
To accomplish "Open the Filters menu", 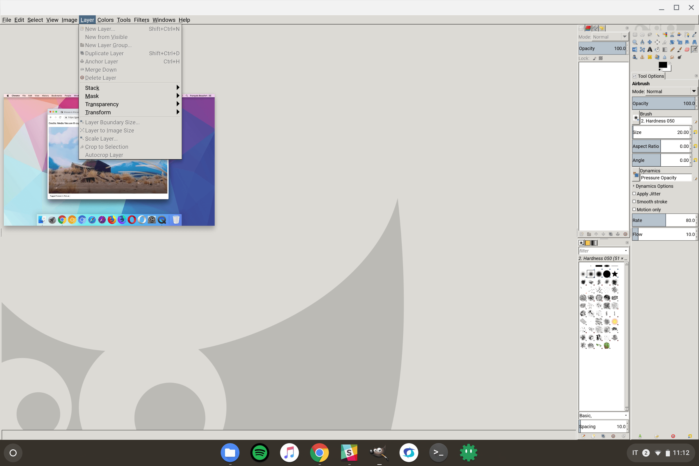I will (x=142, y=20).
